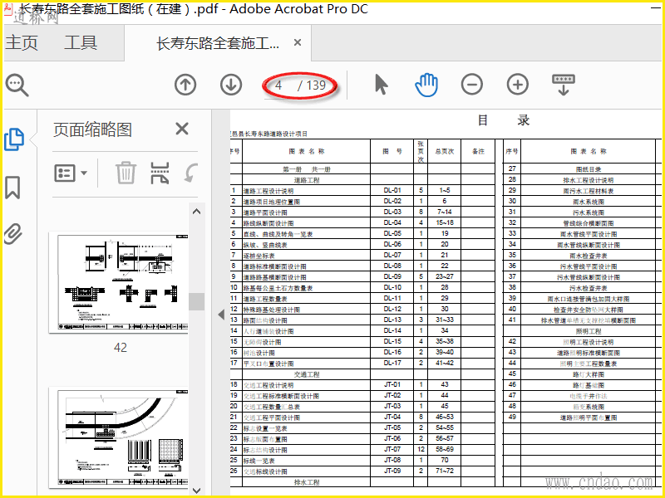Select page 42 thumbnail

[x=119, y=282]
